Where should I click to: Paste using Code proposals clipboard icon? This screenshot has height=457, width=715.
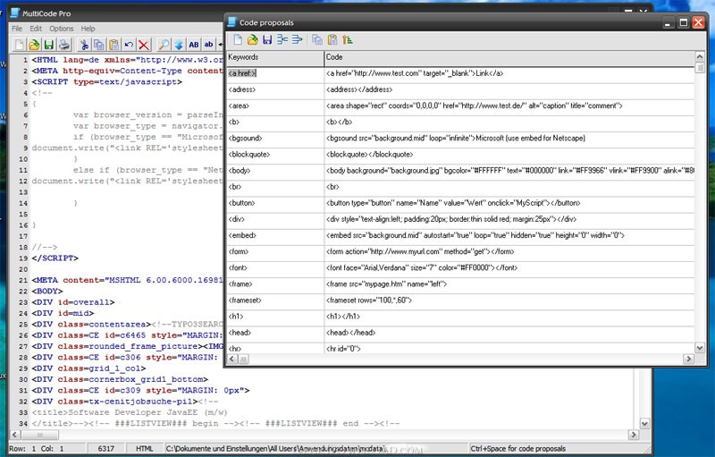click(332, 39)
